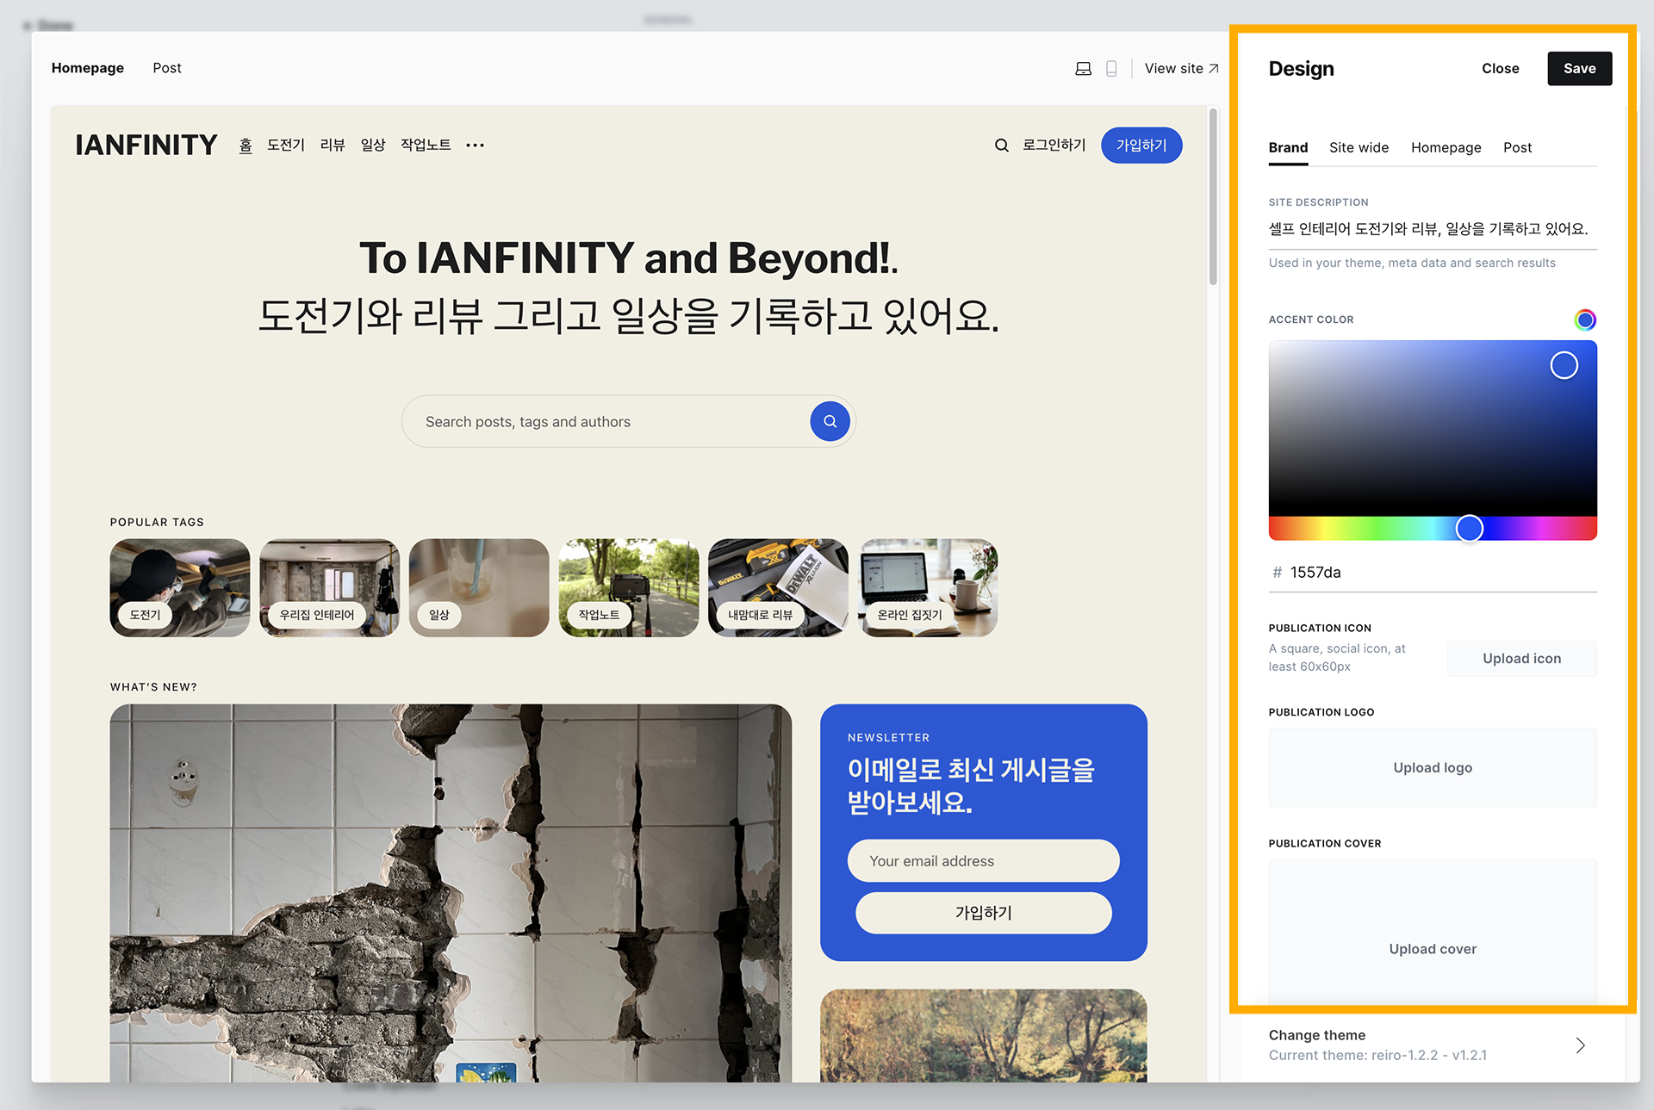The image size is (1654, 1110).
Task: Open the 온라인 집짓기 tag thumbnail
Action: [928, 588]
